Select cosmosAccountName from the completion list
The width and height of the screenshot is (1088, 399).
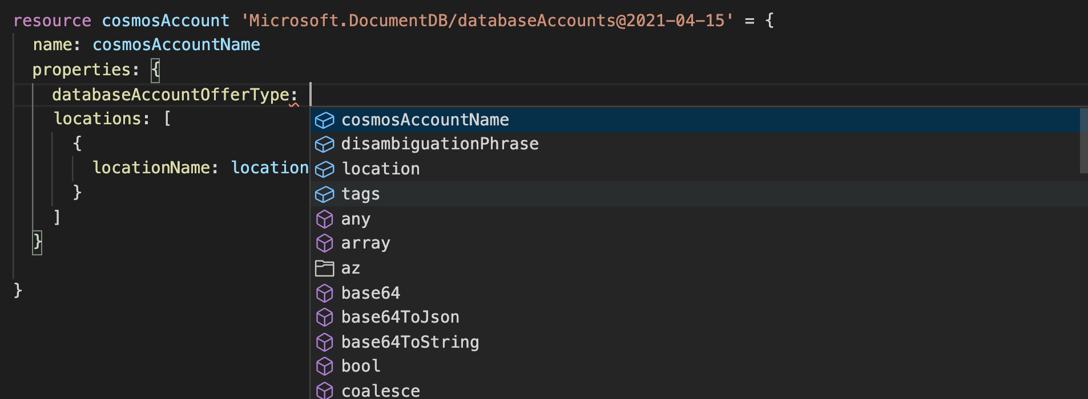tap(425, 120)
